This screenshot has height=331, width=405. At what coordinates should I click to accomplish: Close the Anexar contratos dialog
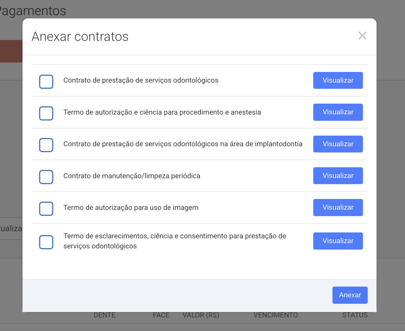362,36
